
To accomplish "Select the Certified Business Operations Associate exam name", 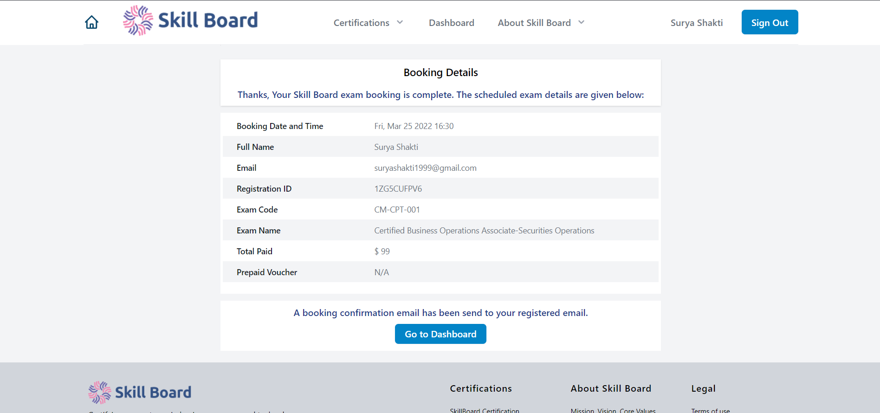I will pos(484,231).
